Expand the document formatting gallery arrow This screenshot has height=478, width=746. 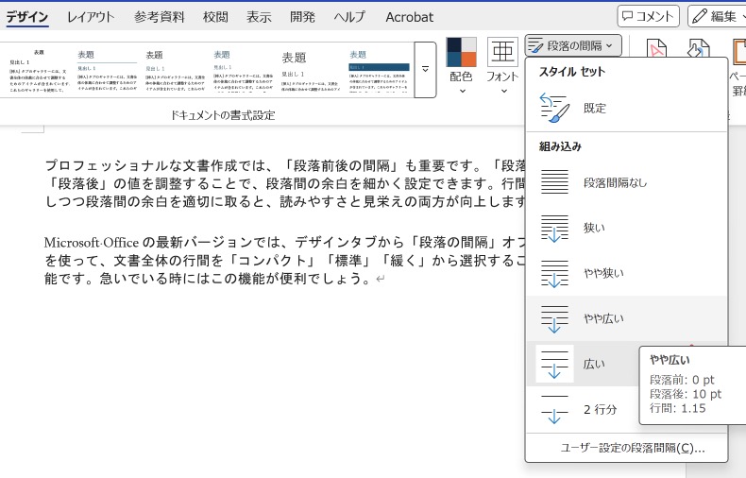[425, 69]
